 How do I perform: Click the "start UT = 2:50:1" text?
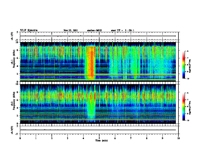point(123,30)
